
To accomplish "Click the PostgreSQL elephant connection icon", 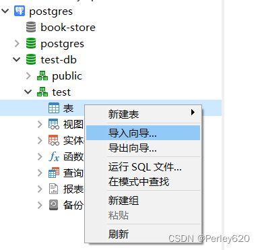I will pos(20,11).
